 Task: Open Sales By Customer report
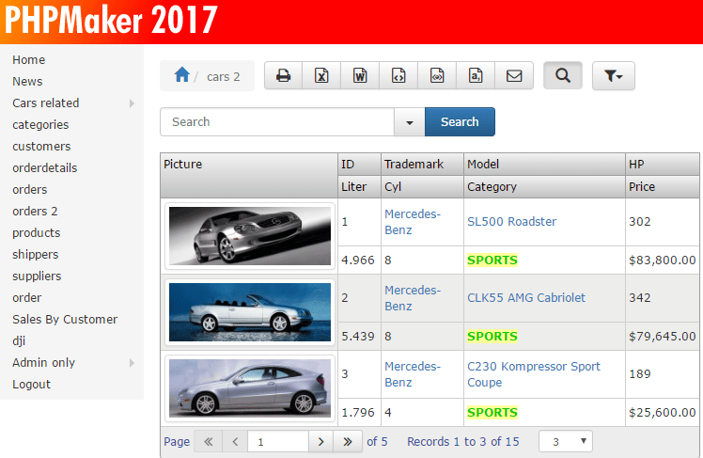pos(65,320)
